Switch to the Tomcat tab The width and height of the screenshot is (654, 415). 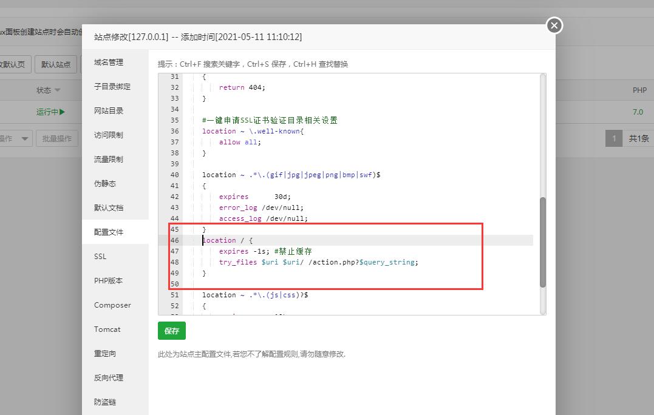tap(107, 329)
